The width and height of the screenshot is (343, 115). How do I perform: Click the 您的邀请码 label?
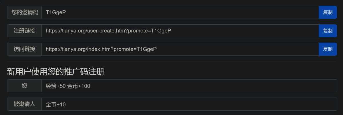click(24, 12)
